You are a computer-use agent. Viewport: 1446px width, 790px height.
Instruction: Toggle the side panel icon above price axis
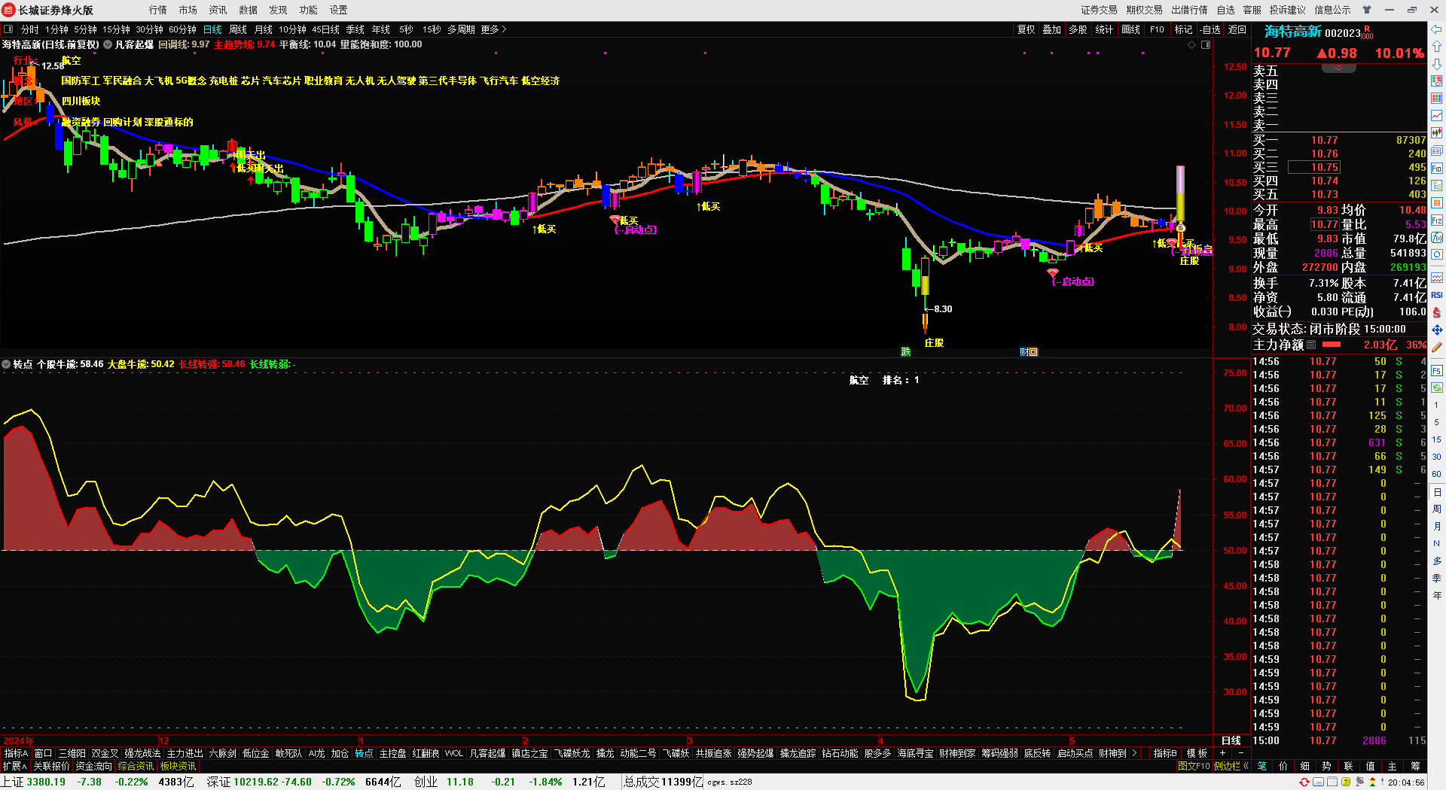click(1206, 45)
